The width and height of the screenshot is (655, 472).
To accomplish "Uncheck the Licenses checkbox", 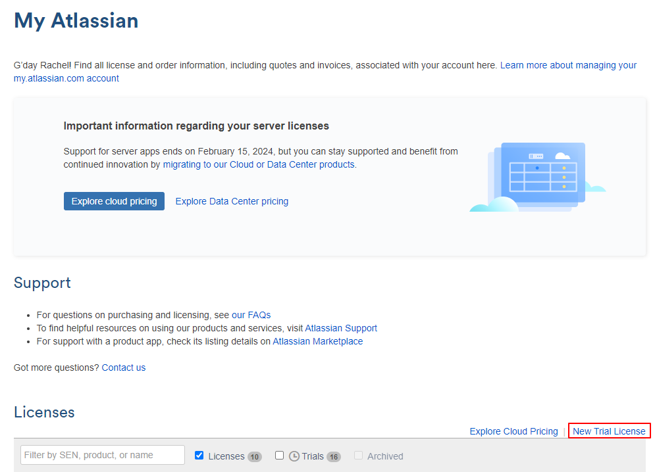I will pos(199,456).
